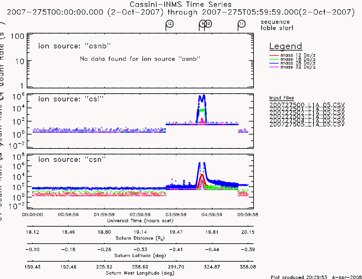
Task: Click west longitude value 358.08
Action: 248,267
